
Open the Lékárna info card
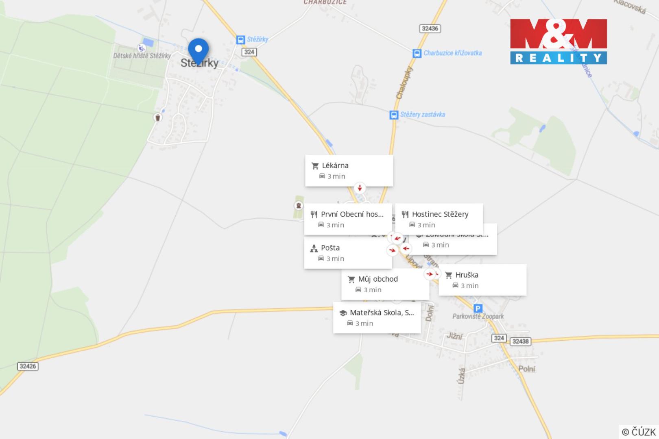click(349, 171)
